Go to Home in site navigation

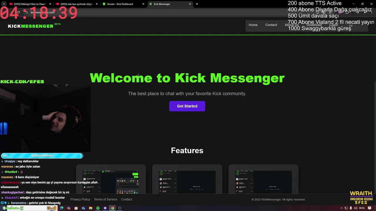pos(253,25)
